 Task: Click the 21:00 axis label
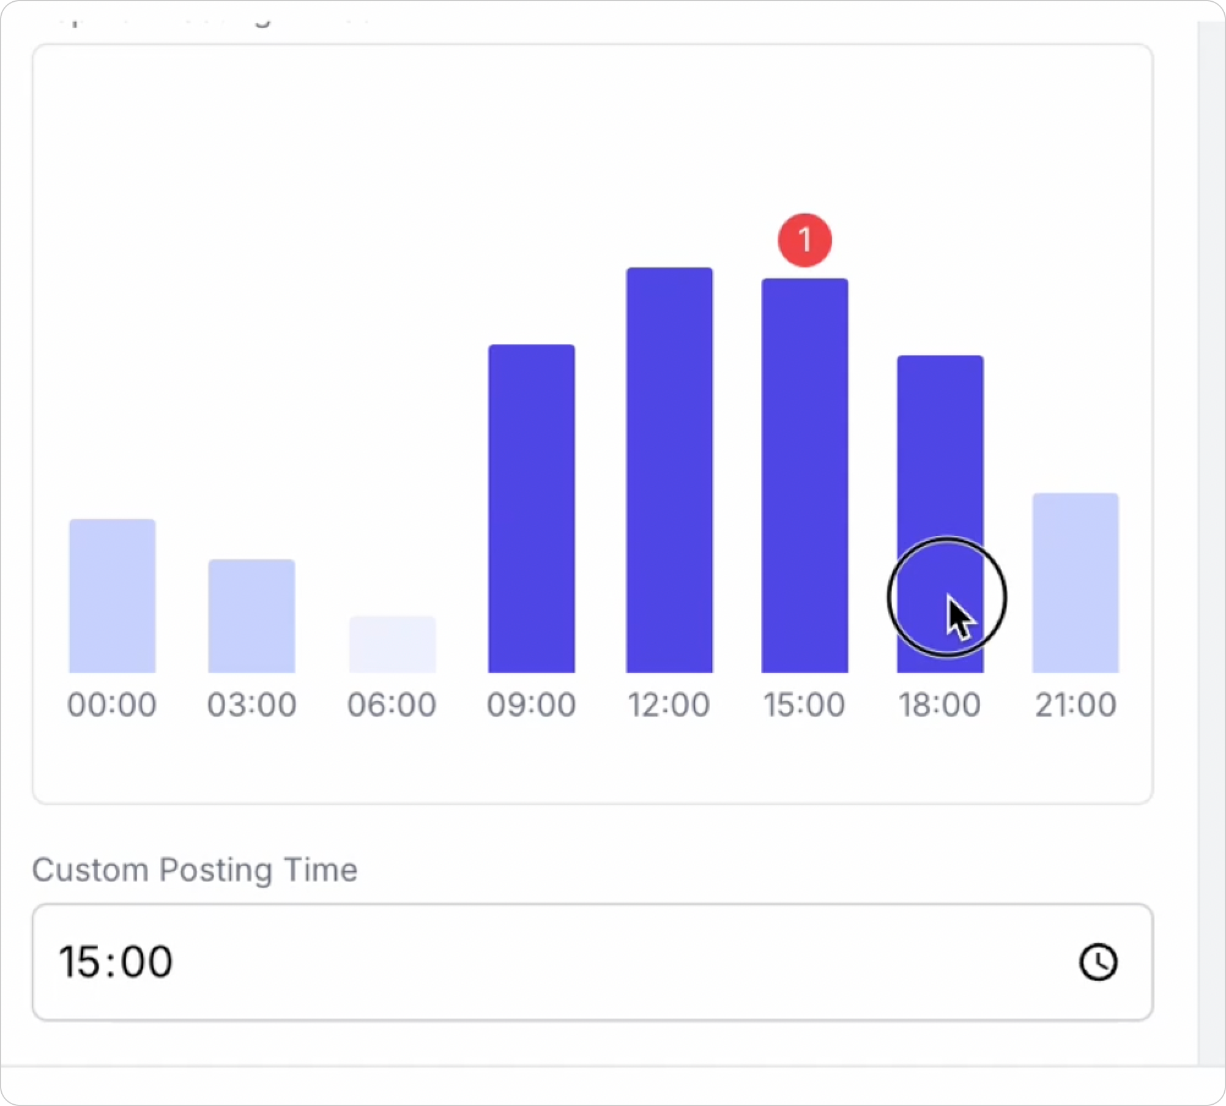(x=1076, y=705)
